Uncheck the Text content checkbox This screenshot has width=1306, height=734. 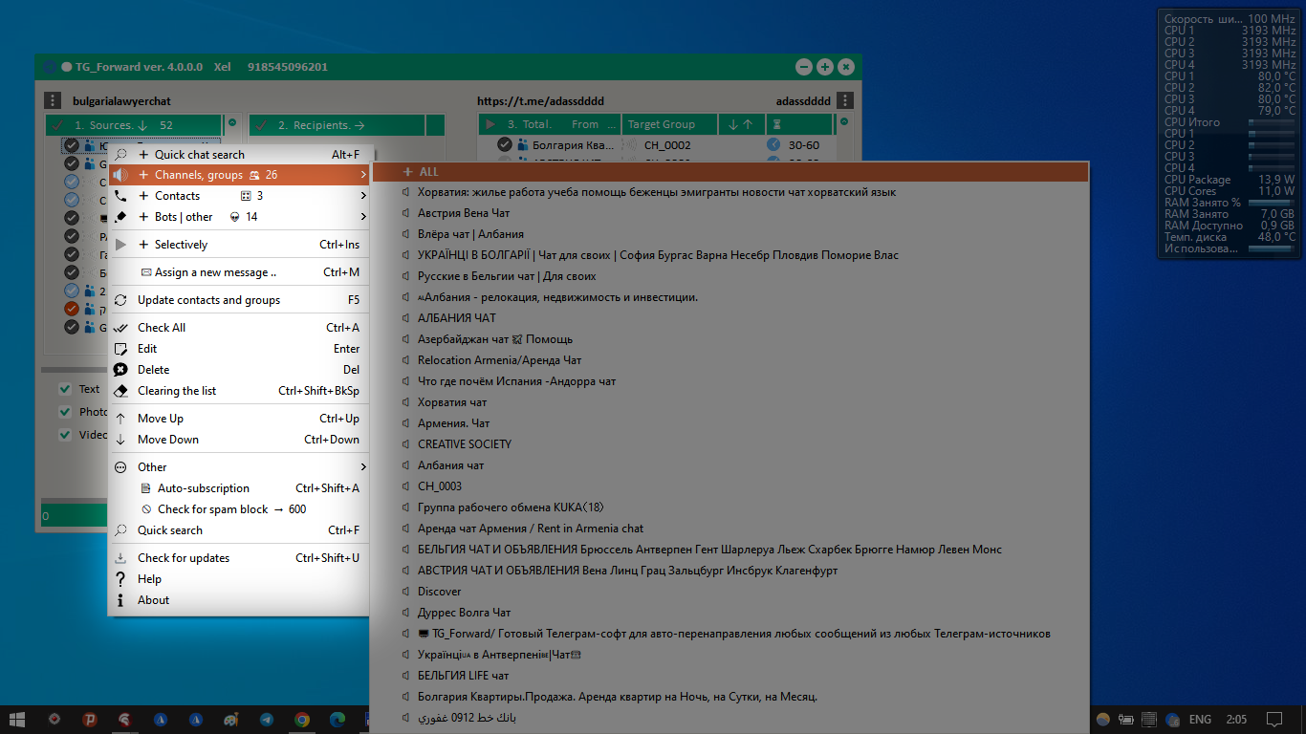point(63,389)
